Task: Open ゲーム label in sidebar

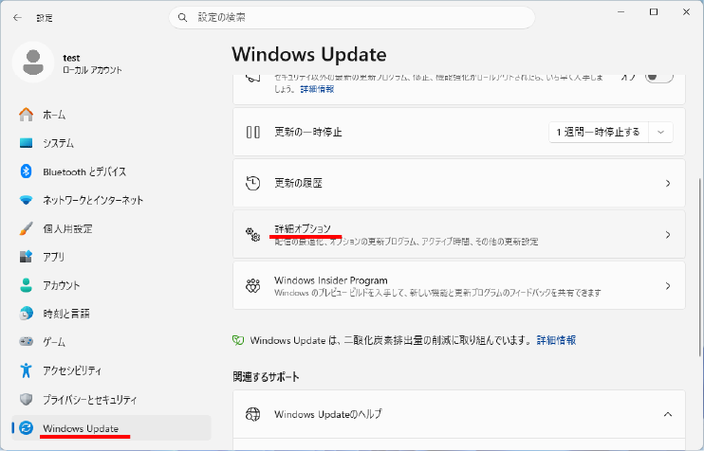Action: click(x=54, y=342)
